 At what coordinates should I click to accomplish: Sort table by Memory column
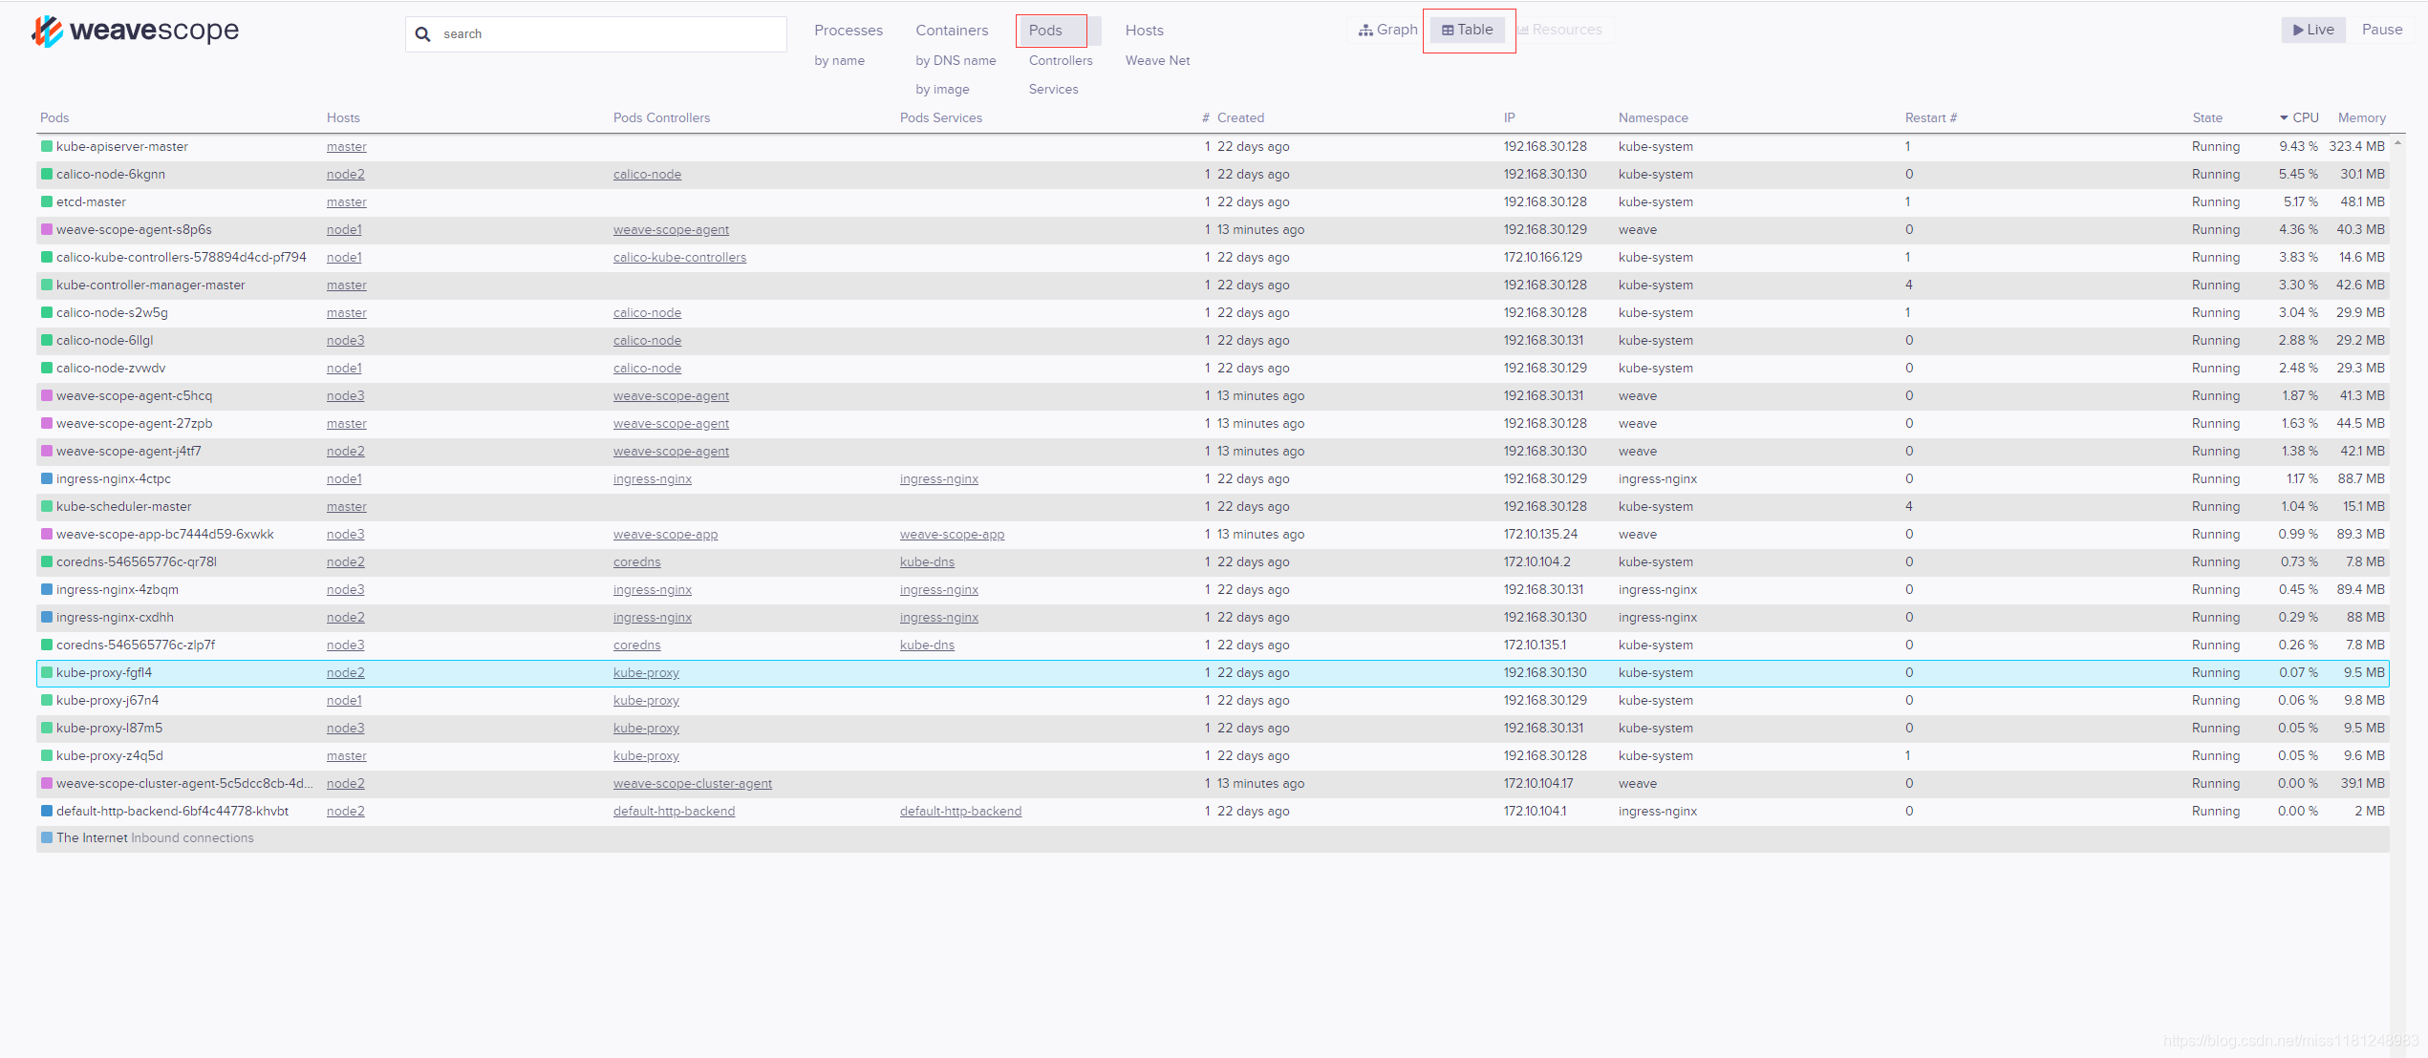[x=2361, y=117]
